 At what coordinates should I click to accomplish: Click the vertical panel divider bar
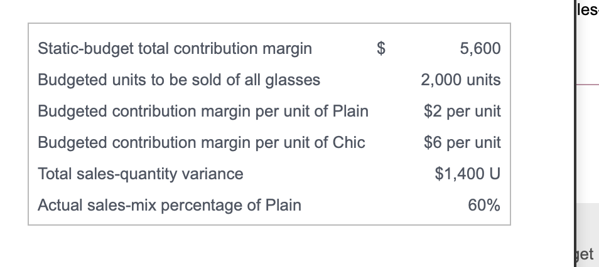pyautogui.click(x=575, y=133)
